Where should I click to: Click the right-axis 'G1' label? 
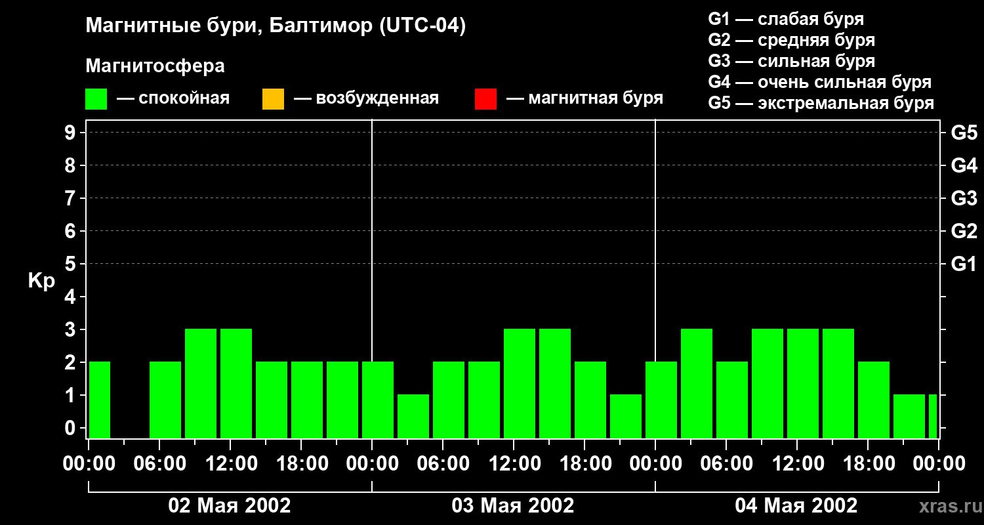964,264
